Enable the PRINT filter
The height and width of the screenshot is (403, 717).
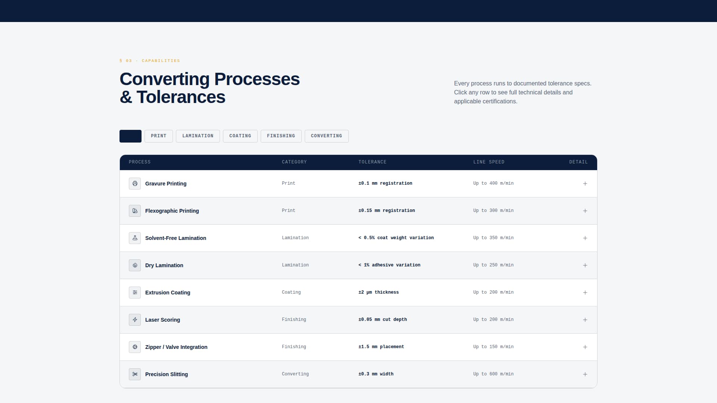coord(158,136)
